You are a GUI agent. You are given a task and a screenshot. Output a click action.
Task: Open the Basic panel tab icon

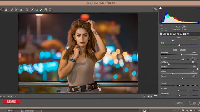pyautogui.click(x=161, y=34)
